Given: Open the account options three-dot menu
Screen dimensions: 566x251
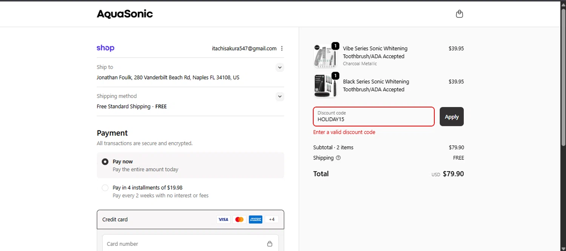Looking at the screenshot, I should click(x=282, y=48).
